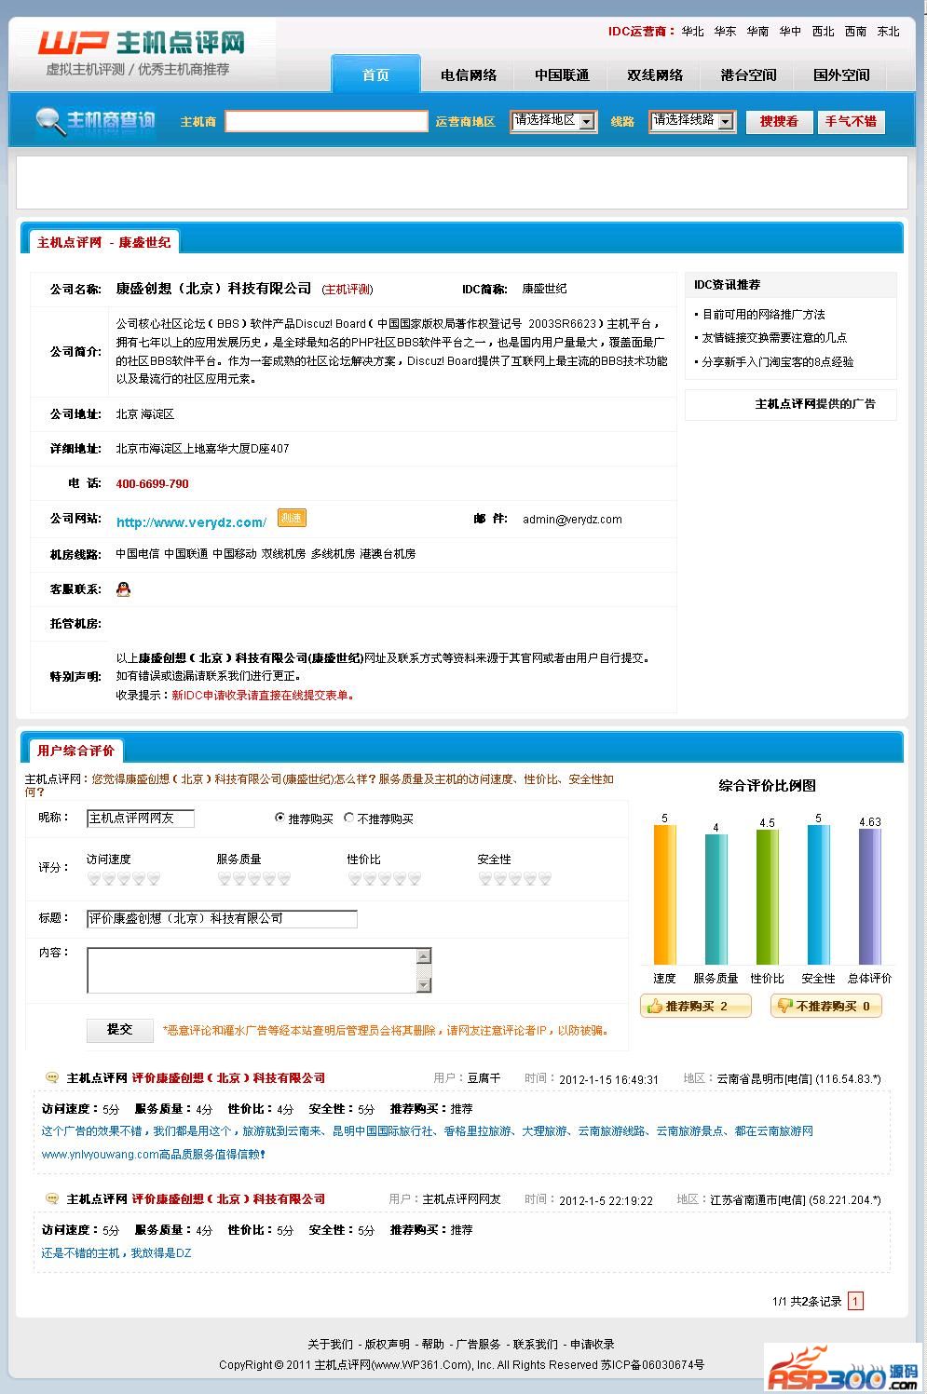Click the 测速 speed test icon

[x=292, y=518]
